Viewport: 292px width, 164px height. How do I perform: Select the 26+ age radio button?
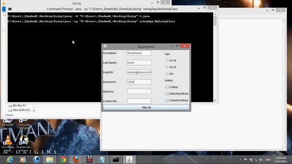[167, 74]
